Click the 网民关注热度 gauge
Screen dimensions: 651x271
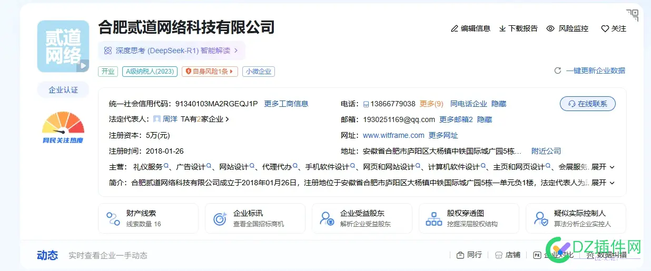[63, 127]
